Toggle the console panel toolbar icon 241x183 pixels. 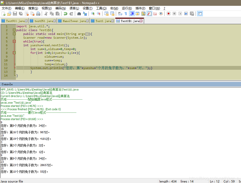coord(200,14)
